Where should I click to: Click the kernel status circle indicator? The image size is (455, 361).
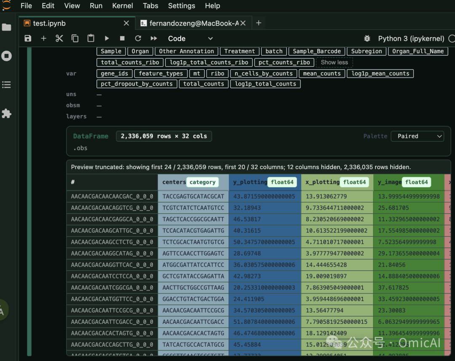(x=452, y=39)
